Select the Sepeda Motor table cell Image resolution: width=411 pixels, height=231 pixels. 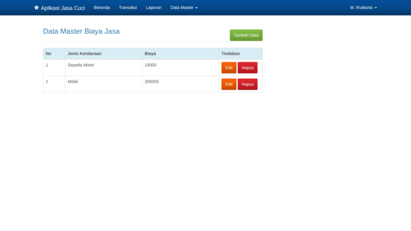coord(80,65)
